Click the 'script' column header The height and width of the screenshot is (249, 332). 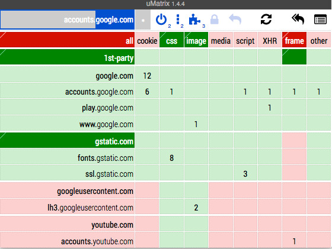245,40
